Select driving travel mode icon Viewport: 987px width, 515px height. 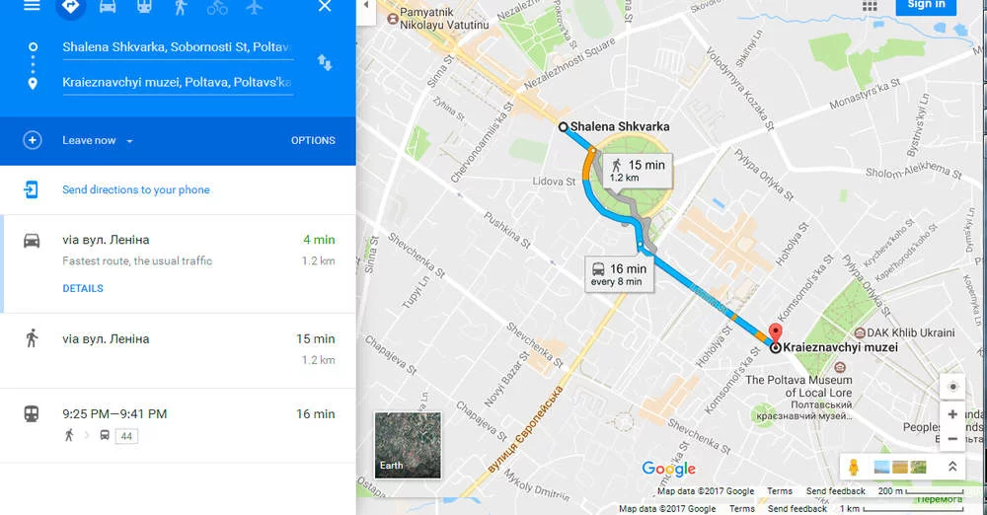click(x=108, y=6)
